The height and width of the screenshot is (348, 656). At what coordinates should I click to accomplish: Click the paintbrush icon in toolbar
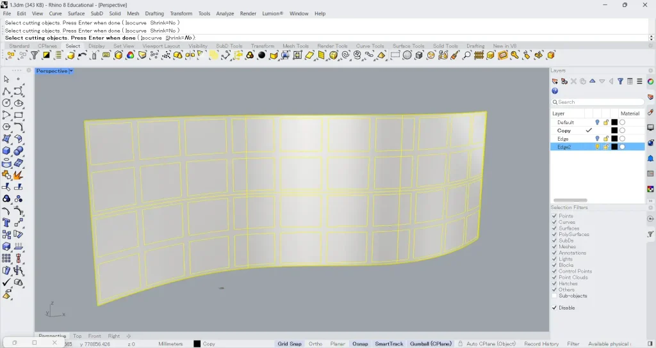point(455,55)
